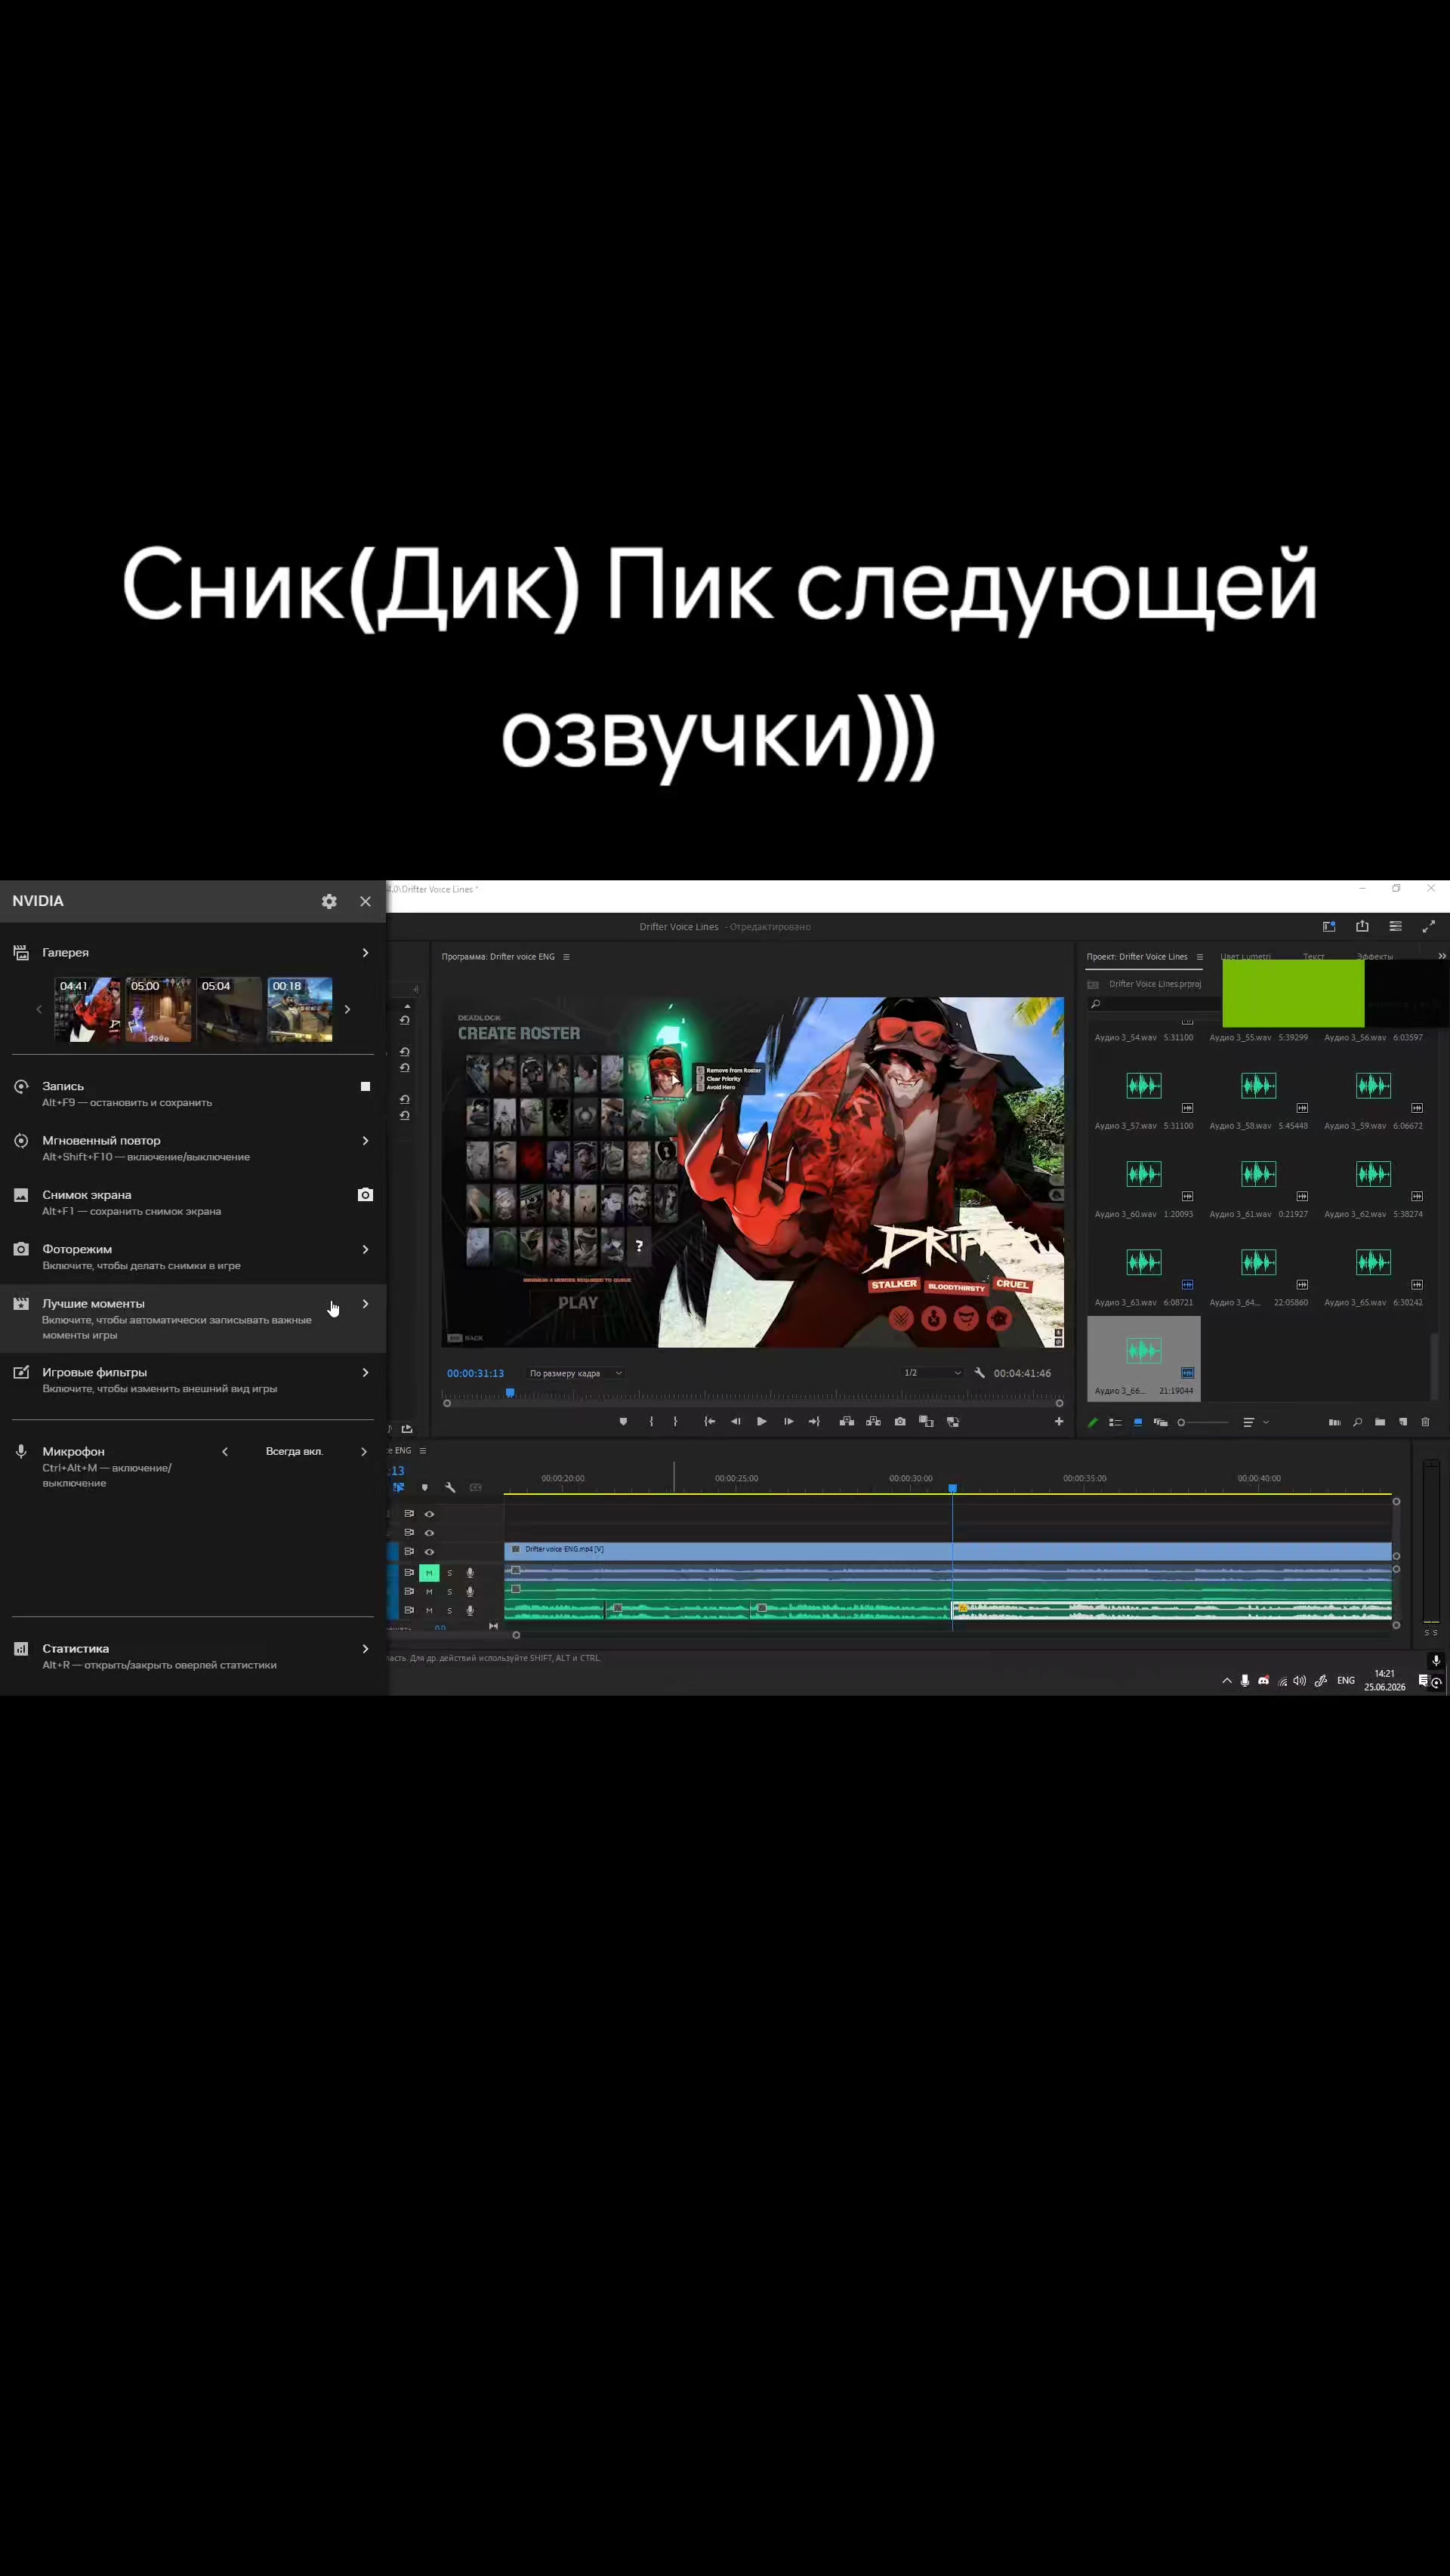Go to In point in Program monitor
Screen dimensions: 1450x2576
tap(709, 1421)
